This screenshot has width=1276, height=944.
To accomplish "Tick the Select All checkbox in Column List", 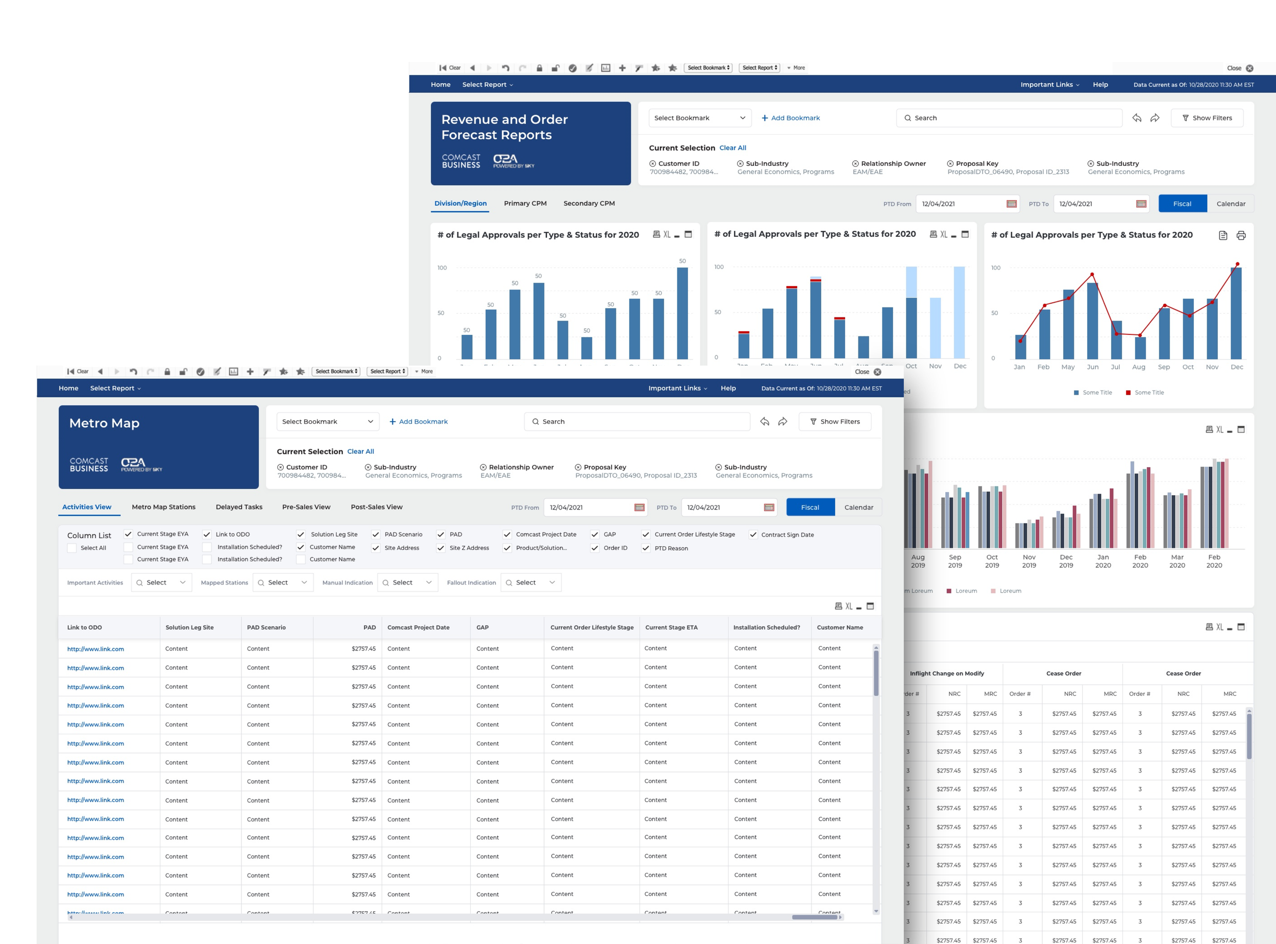I will [x=72, y=548].
